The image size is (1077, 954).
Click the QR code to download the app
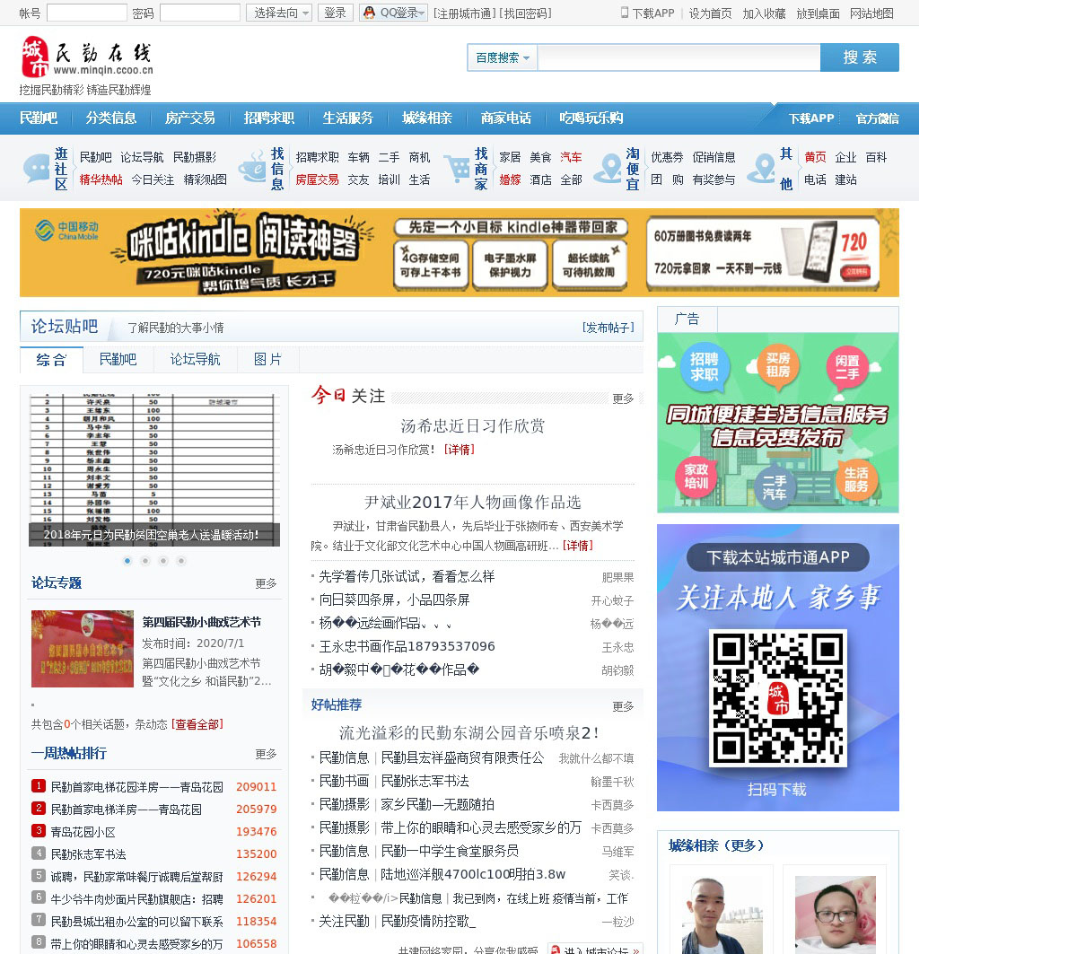777,698
